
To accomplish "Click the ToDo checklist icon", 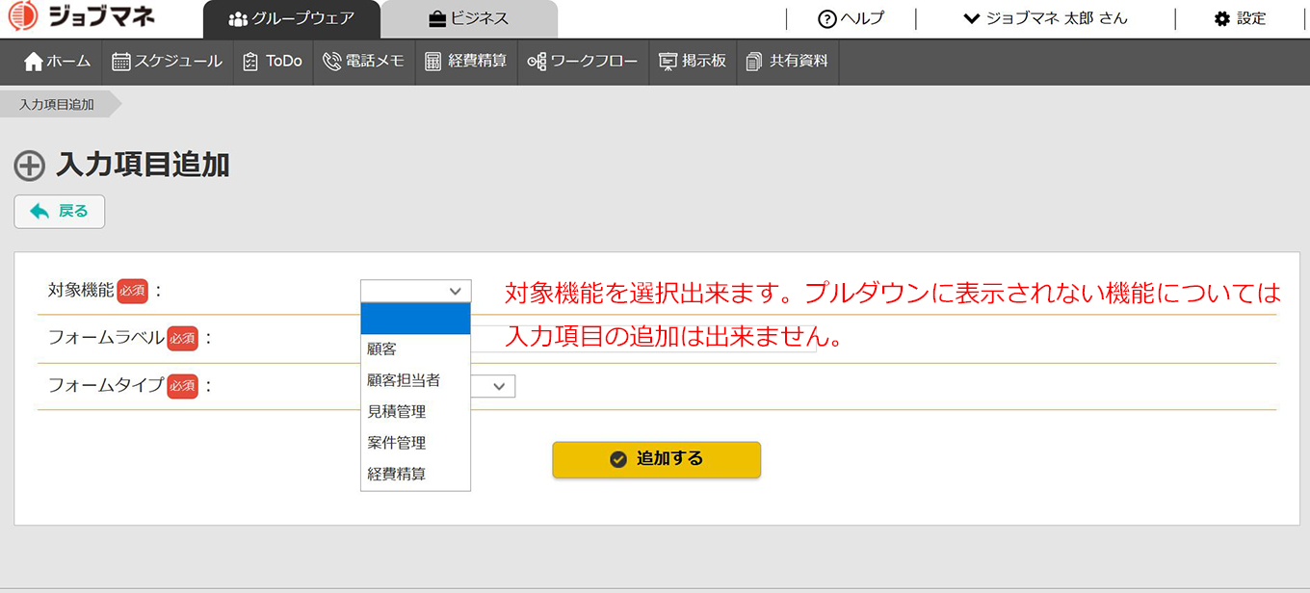I will (250, 62).
